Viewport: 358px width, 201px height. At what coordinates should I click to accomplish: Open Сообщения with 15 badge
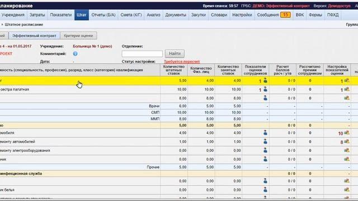[x=274, y=15]
